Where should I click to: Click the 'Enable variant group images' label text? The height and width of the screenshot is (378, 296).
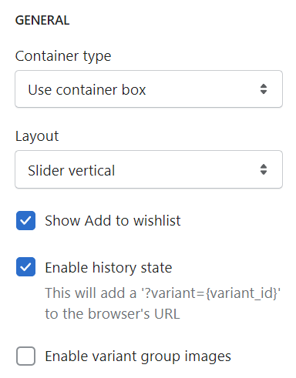point(138,356)
